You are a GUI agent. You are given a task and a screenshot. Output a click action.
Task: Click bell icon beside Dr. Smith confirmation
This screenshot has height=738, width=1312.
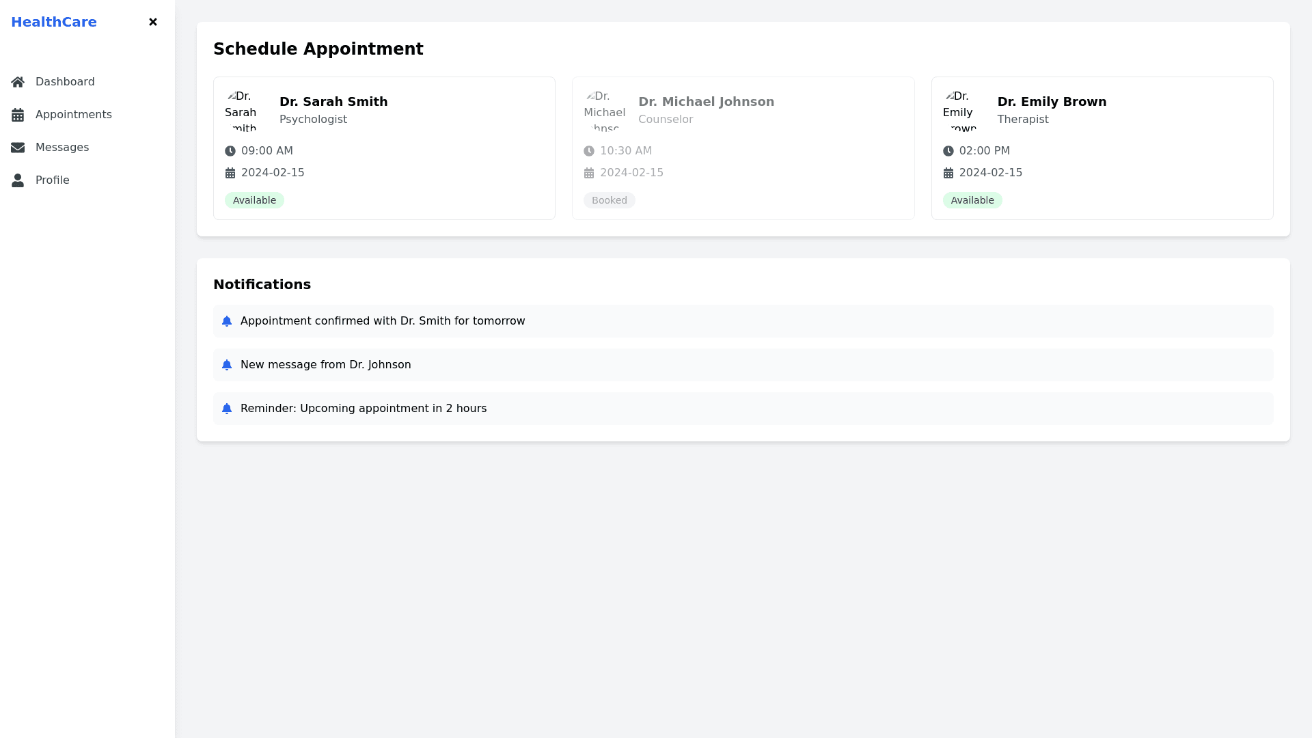tap(227, 321)
